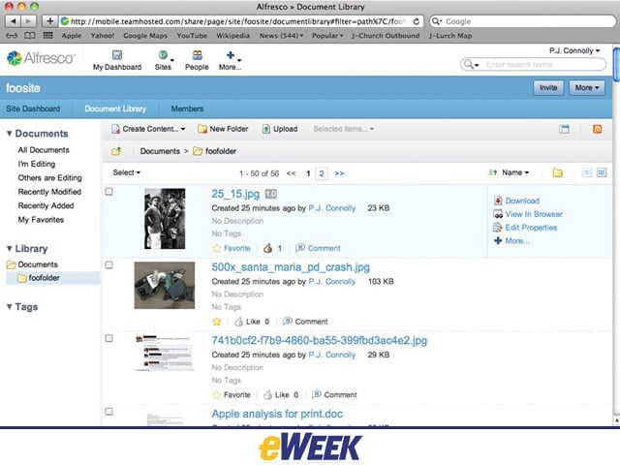The image size is (620, 465).
Task: Toggle the hide navigation panel icon
Action: tap(564, 129)
